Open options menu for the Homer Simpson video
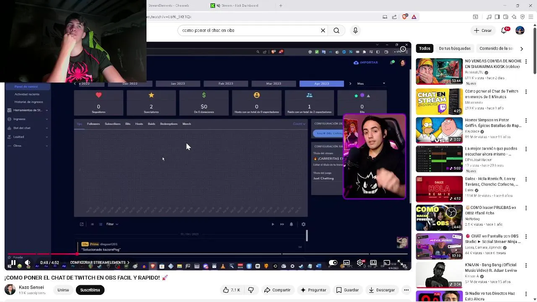Screen dimensions: 537x302 (526, 120)
